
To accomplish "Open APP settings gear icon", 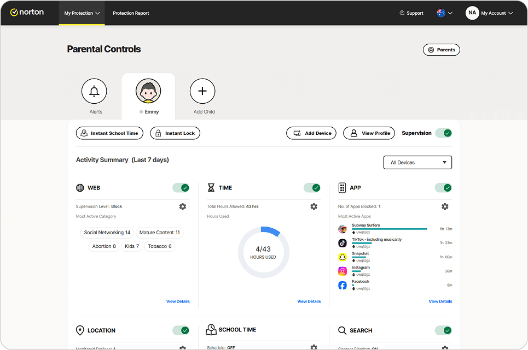I will point(445,206).
